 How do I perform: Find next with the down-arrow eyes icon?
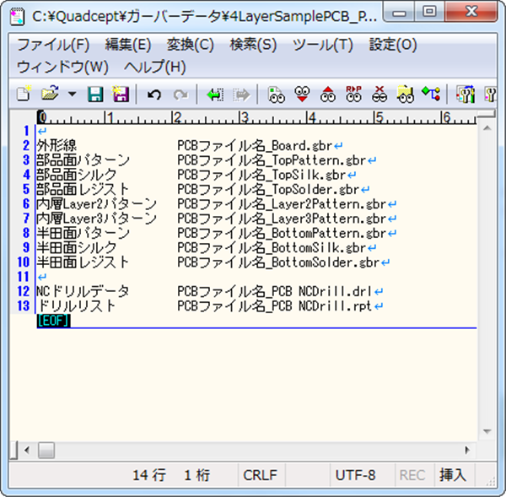pyautogui.click(x=302, y=95)
